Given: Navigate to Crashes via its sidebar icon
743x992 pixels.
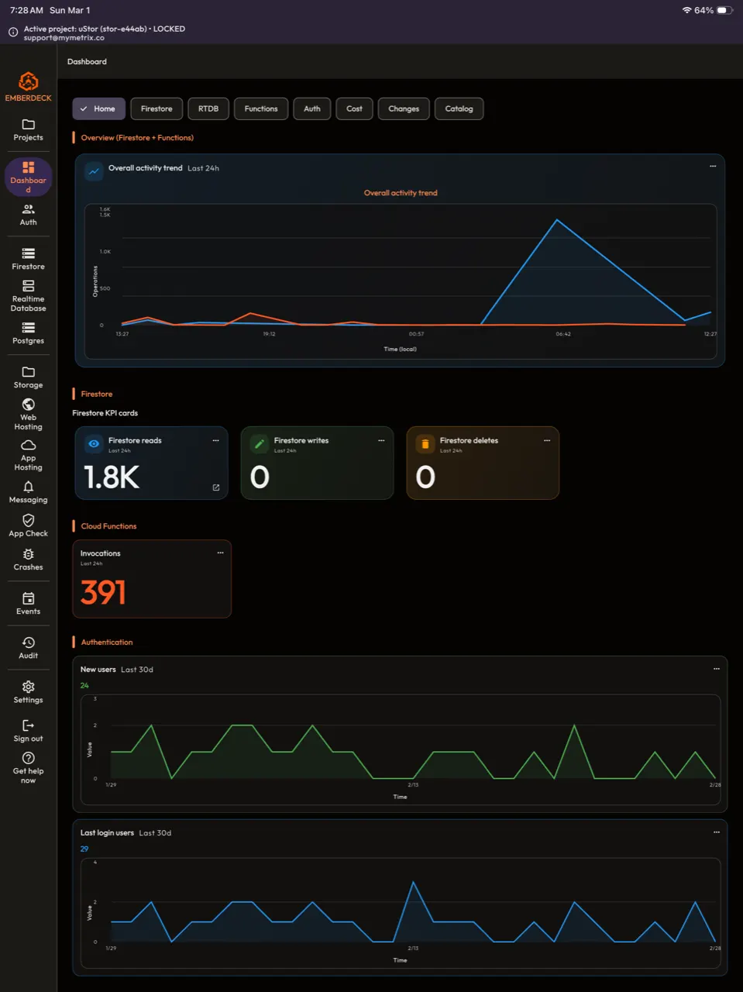Looking at the screenshot, I should (28, 555).
